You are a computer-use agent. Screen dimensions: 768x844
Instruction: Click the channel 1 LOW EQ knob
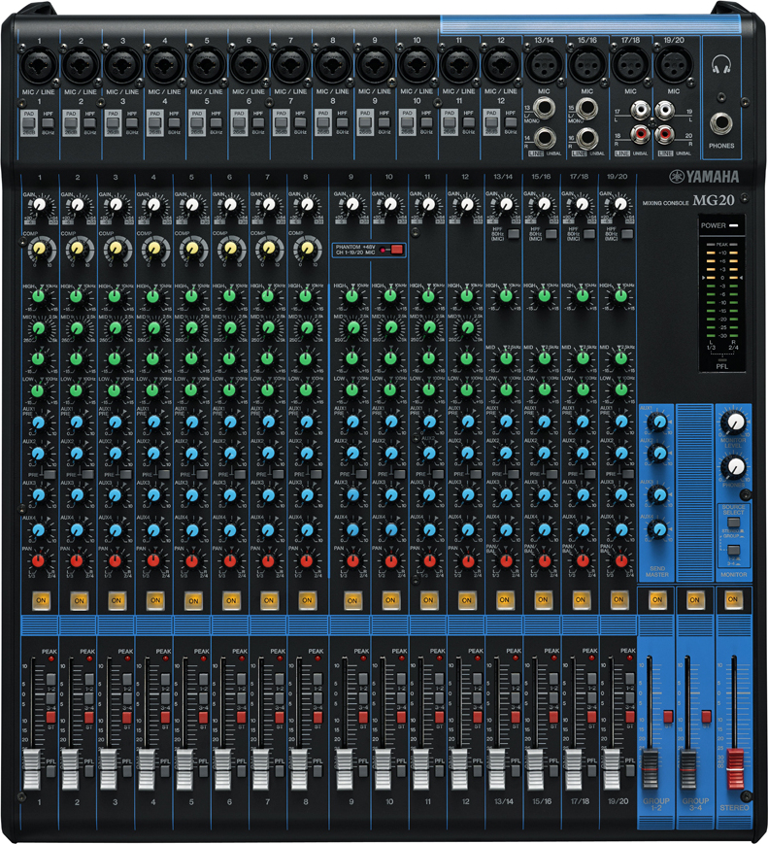[x=38, y=390]
